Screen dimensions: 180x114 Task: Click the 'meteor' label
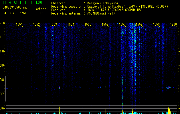point(41,9)
